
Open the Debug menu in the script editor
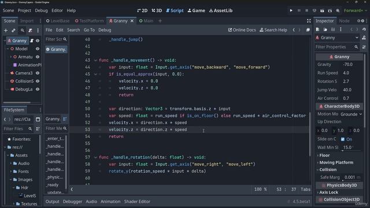tap(105, 30)
